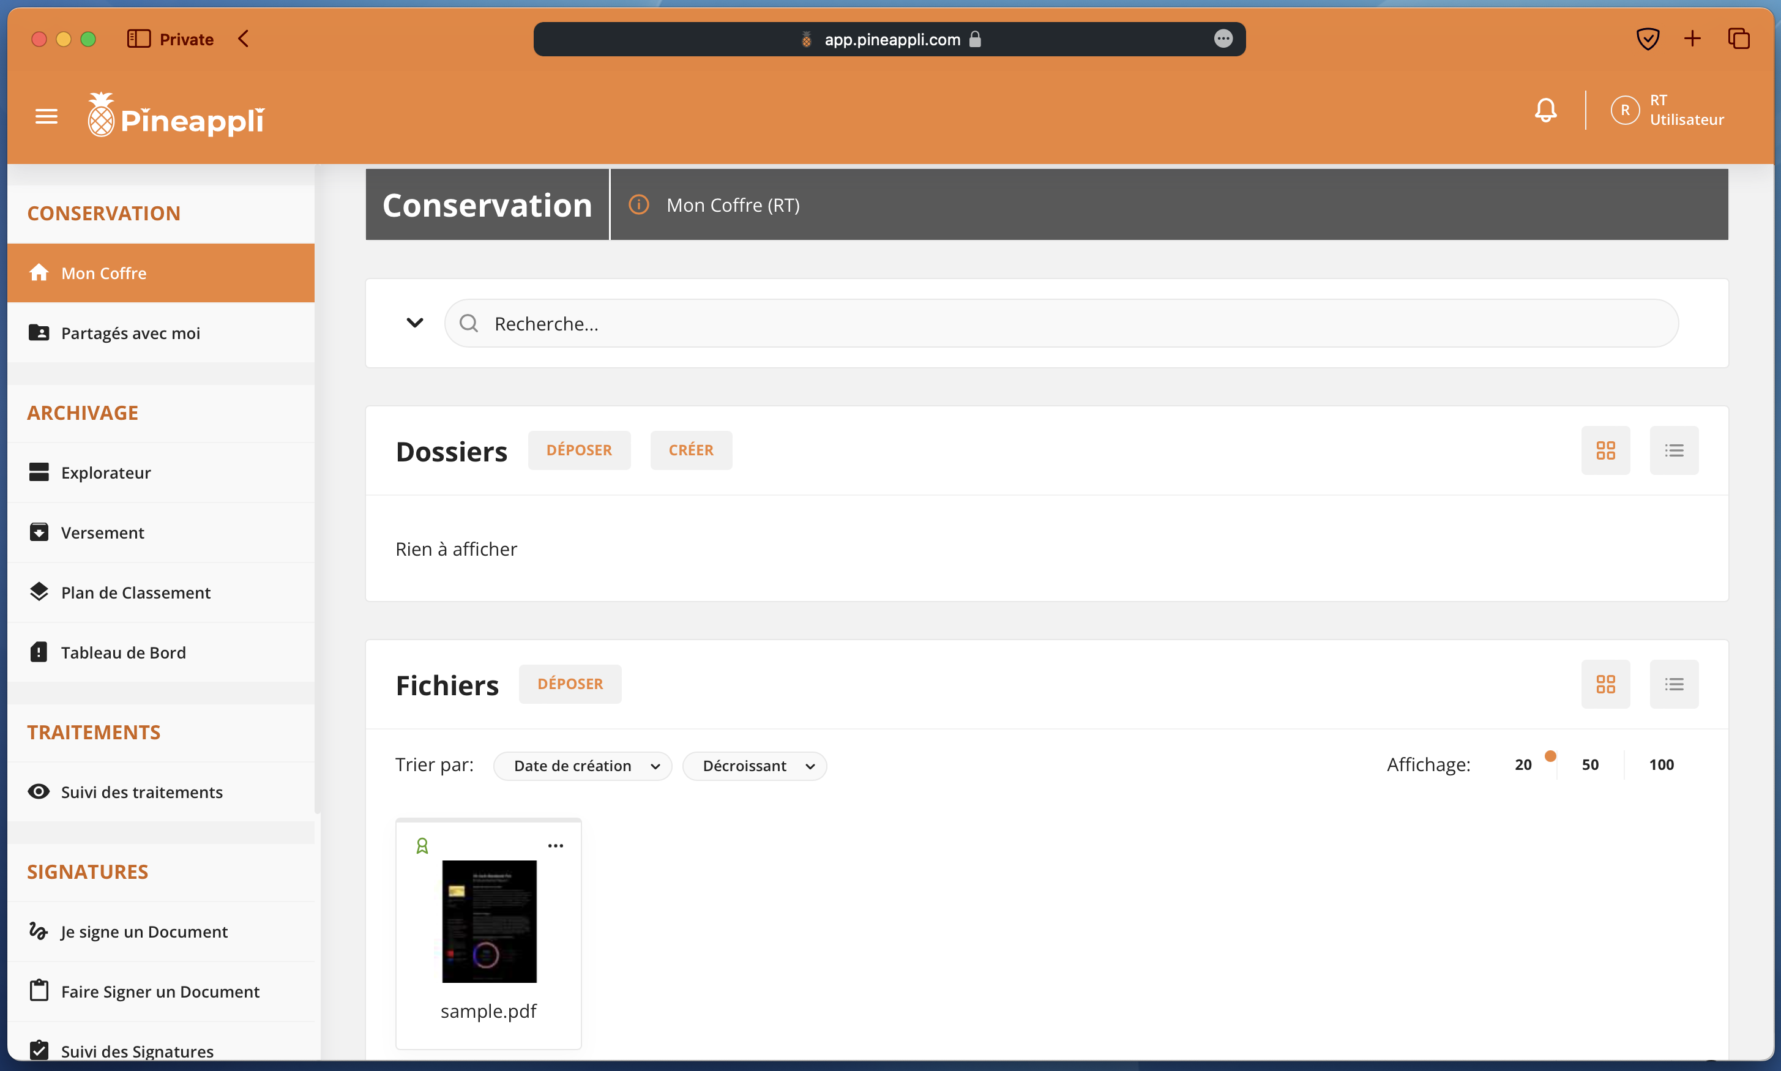Open the Décroissant order dropdown
The image size is (1781, 1071).
(754, 766)
